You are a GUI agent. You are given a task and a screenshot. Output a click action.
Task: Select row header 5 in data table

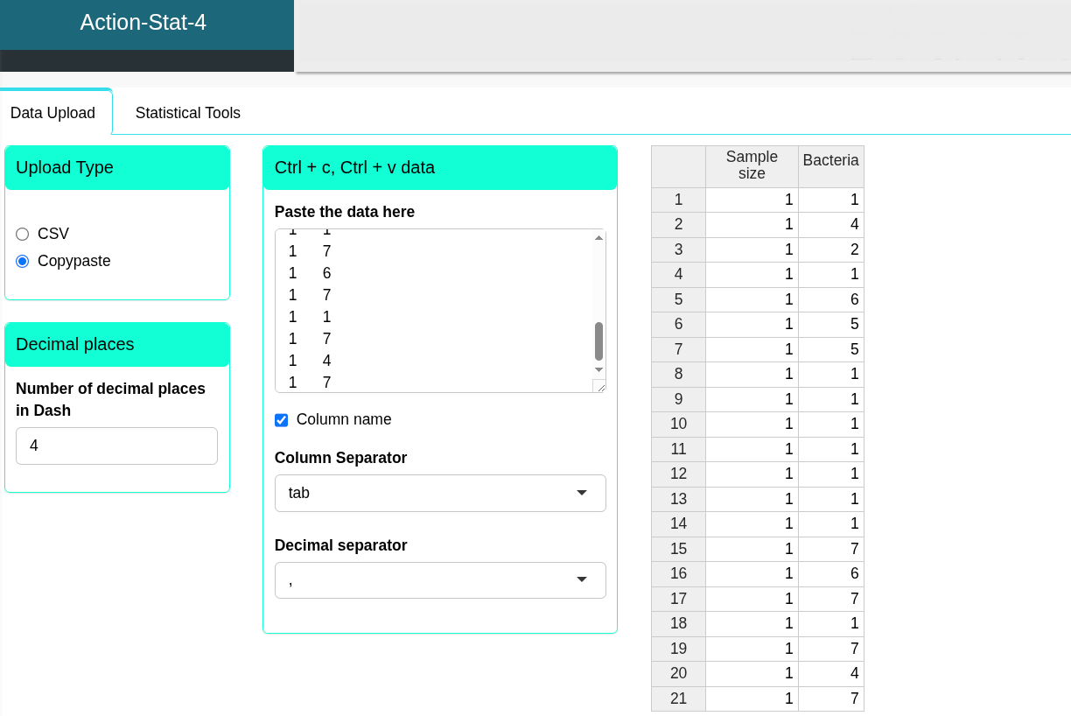coord(678,299)
